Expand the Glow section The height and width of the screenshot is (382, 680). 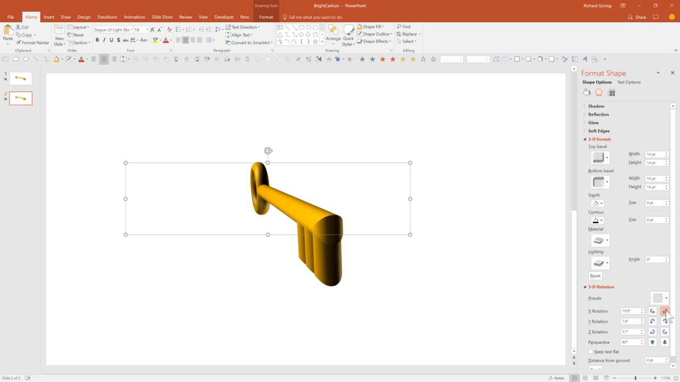(593, 123)
